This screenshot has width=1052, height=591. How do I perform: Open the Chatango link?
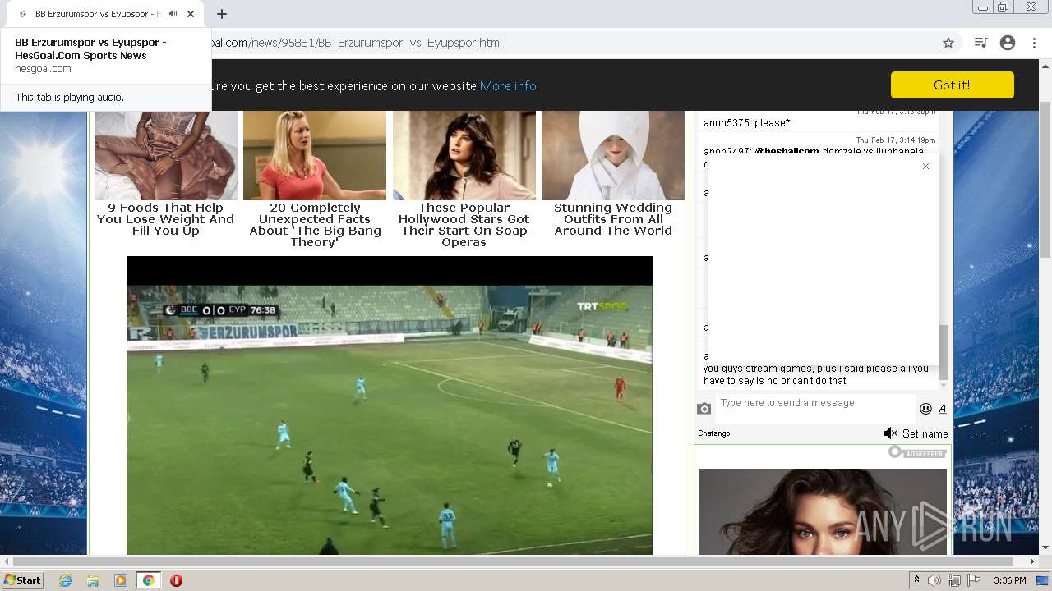point(714,433)
